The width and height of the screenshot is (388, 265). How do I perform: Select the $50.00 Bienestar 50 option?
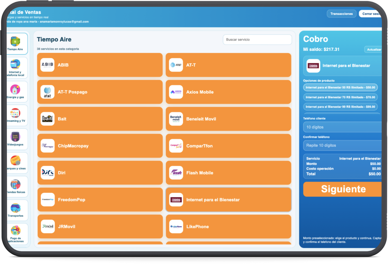point(340,87)
